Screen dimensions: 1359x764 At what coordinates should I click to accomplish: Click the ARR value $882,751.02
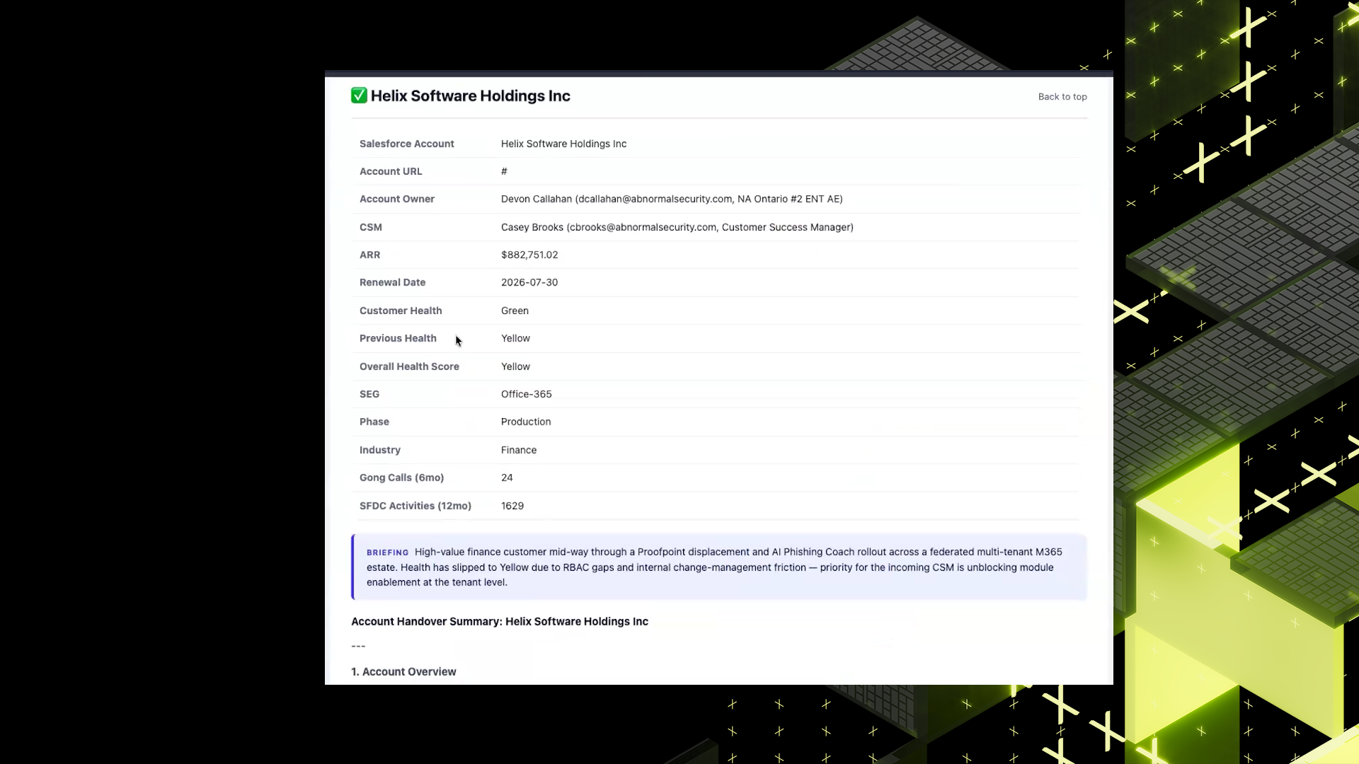(529, 255)
